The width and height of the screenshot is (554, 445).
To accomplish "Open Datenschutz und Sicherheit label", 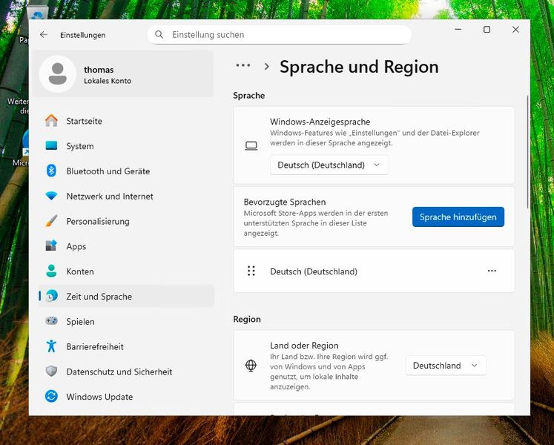I will pos(119,372).
